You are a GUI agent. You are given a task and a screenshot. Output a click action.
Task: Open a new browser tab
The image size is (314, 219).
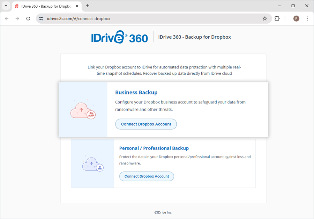tap(88, 6)
